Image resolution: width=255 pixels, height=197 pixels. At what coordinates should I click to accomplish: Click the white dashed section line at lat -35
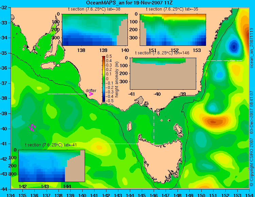[224, 60]
